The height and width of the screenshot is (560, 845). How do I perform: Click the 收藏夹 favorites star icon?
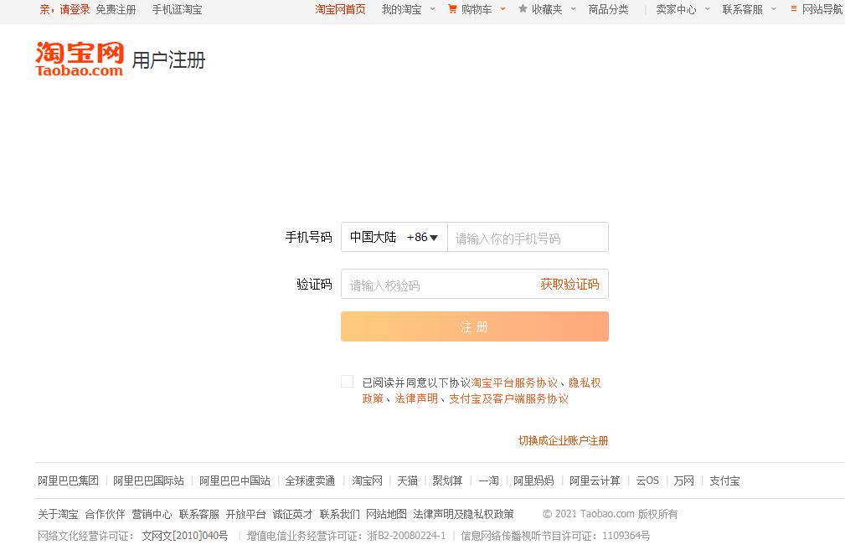point(522,11)
